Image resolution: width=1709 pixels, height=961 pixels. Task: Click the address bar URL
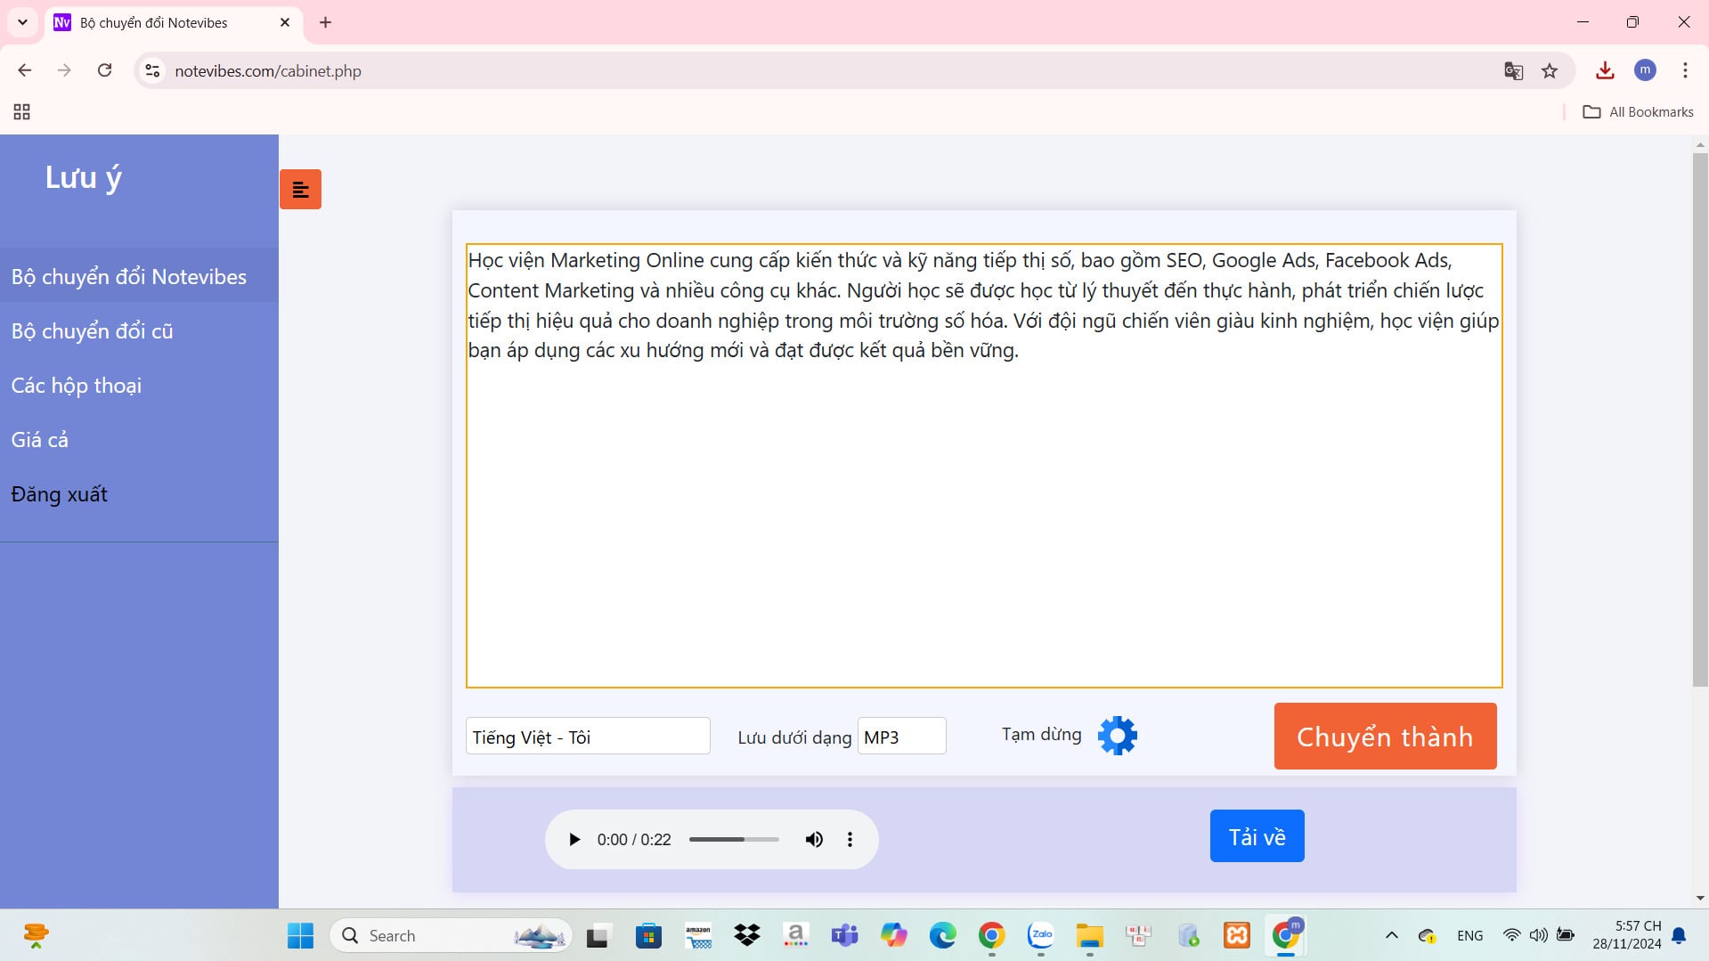[268, 70]
